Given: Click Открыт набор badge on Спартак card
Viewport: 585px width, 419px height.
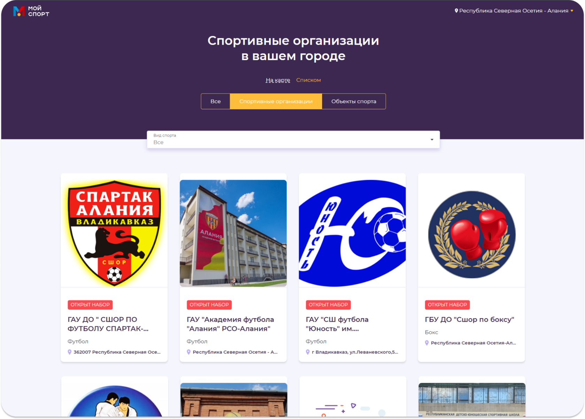Looking at the screenshot, I should point(90,305).
